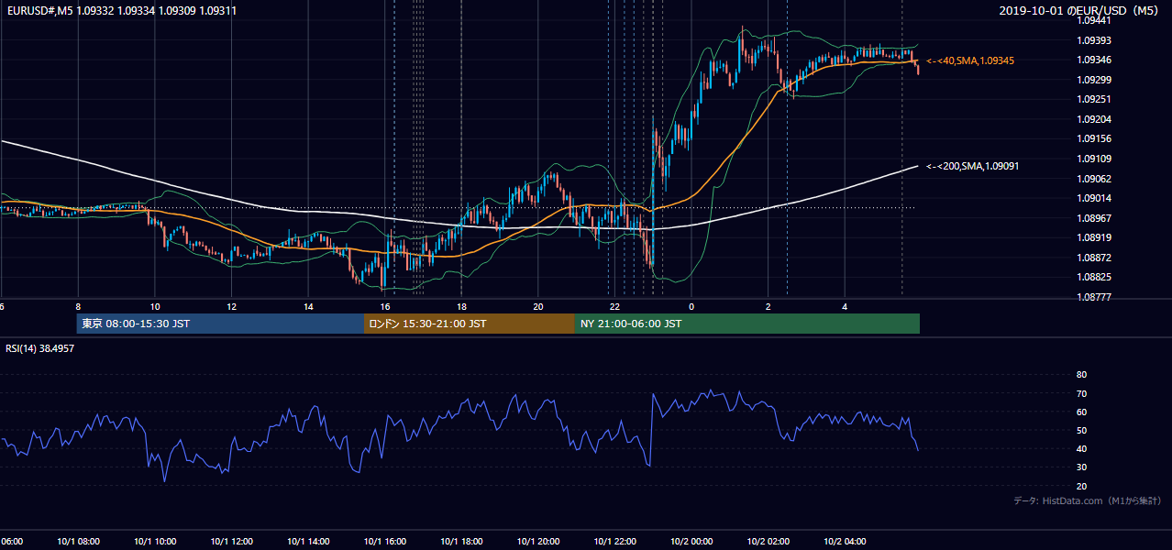Select the 40 SMA value label 1.09345

970,60
